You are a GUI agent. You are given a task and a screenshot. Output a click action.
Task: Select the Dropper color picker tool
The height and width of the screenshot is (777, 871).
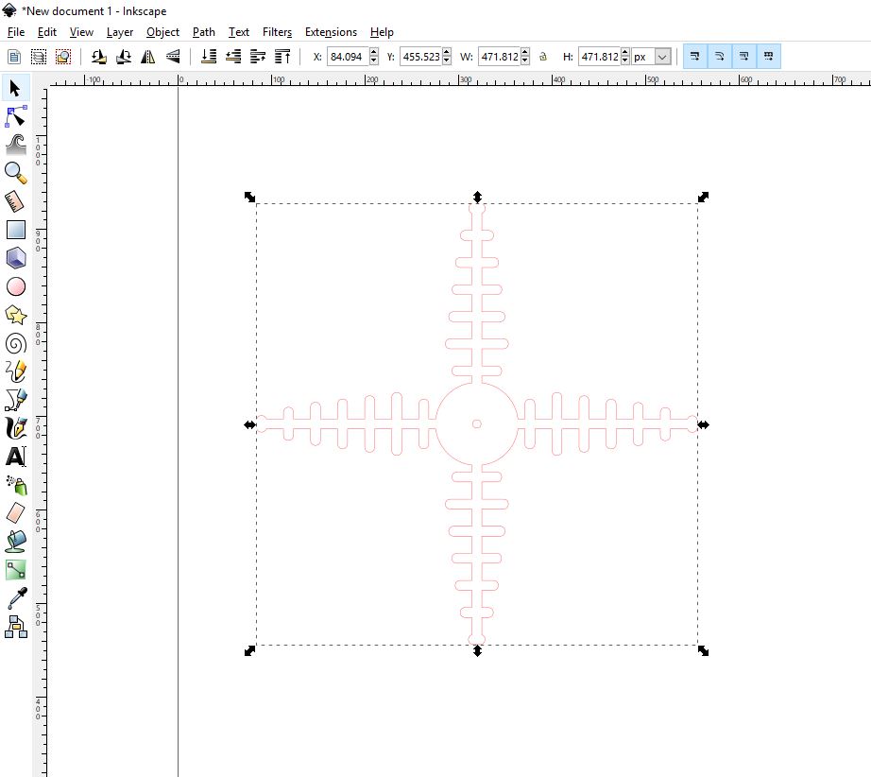coord(15,598)
